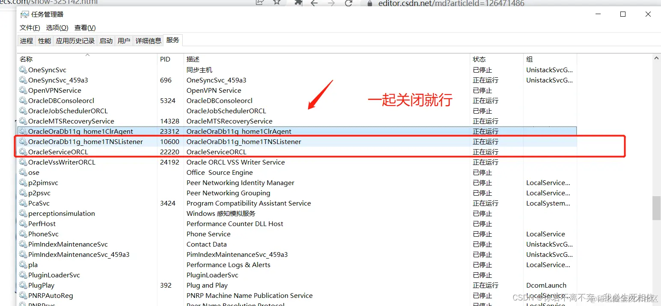
Task: Open the 选项(O) menu
Action: 57,27
